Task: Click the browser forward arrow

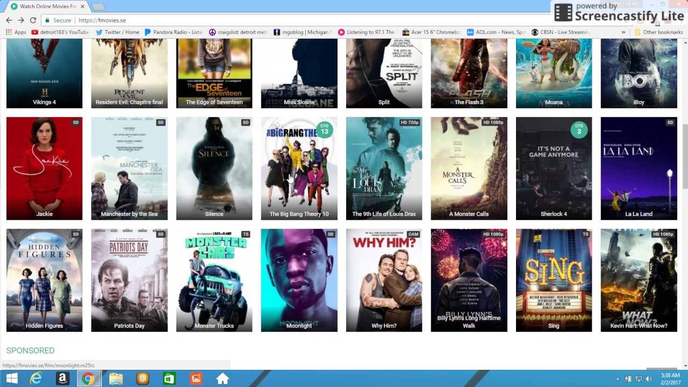Action: pyautogui.click(x=21, y=20)
